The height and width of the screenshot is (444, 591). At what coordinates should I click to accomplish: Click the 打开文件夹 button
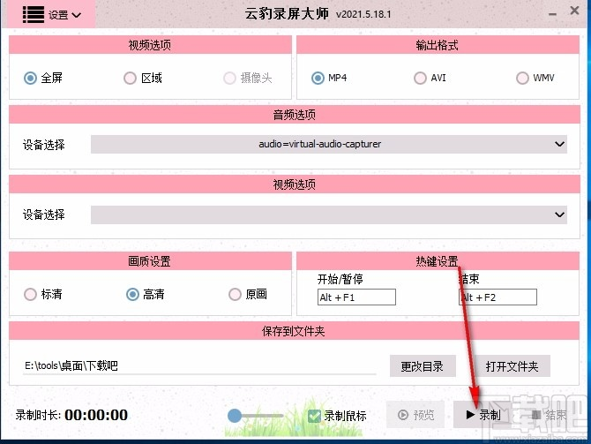point(512,366)
